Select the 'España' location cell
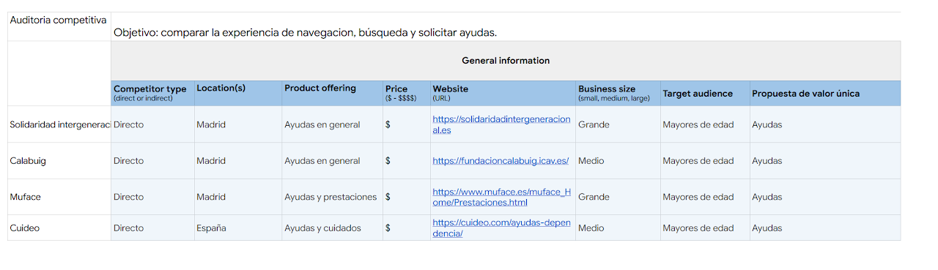The width and height of the screenshot is (938, 270). coord(238,228)
